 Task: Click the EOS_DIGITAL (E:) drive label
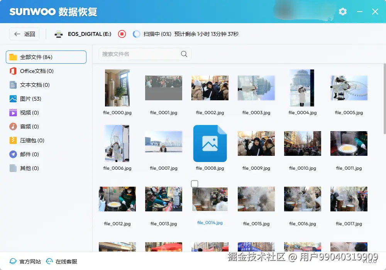pyautogui.click(x=90, y=34)
